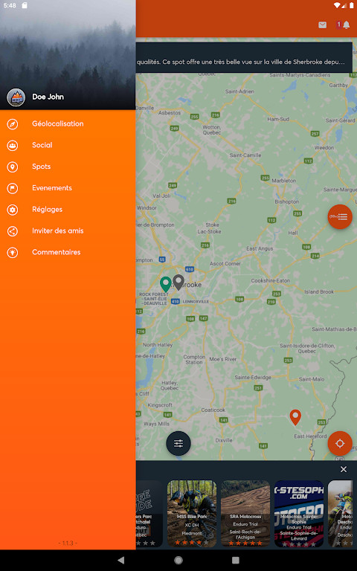
Task: Open the Géolocalisation compass icon
Action: pos(13,124)
